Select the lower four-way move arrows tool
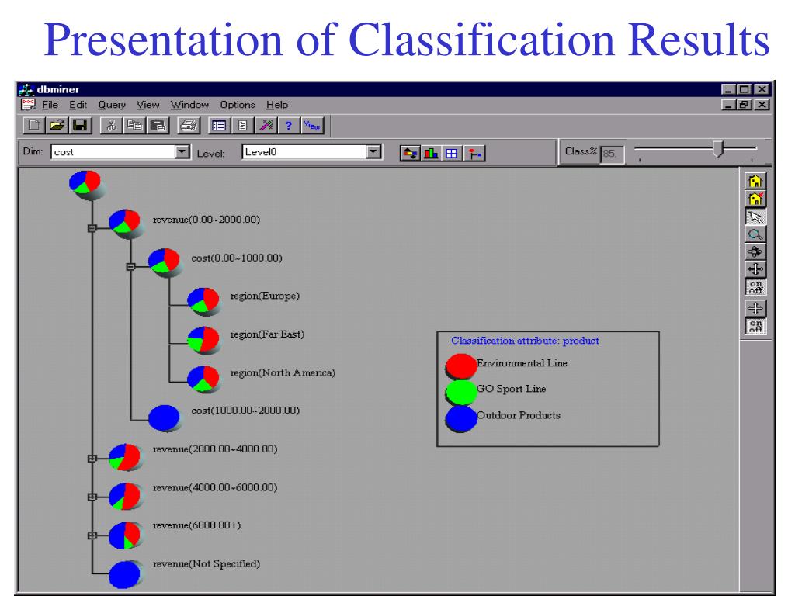 [755, 308]
